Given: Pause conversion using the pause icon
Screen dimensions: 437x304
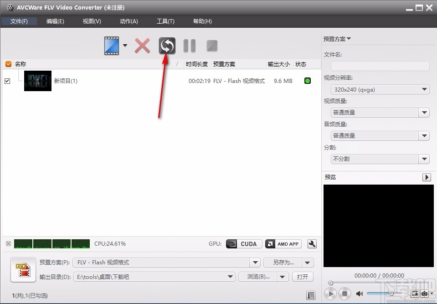Looking at the screenshot, I should [189, 46].
